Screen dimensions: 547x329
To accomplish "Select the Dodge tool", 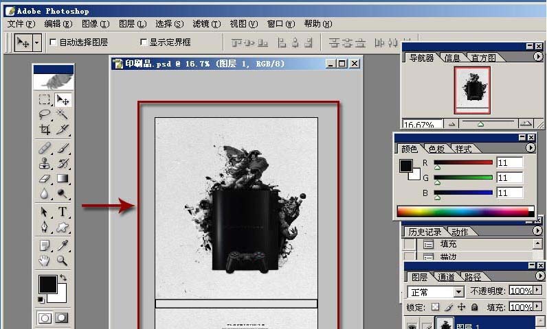I will tap(63, 193).
